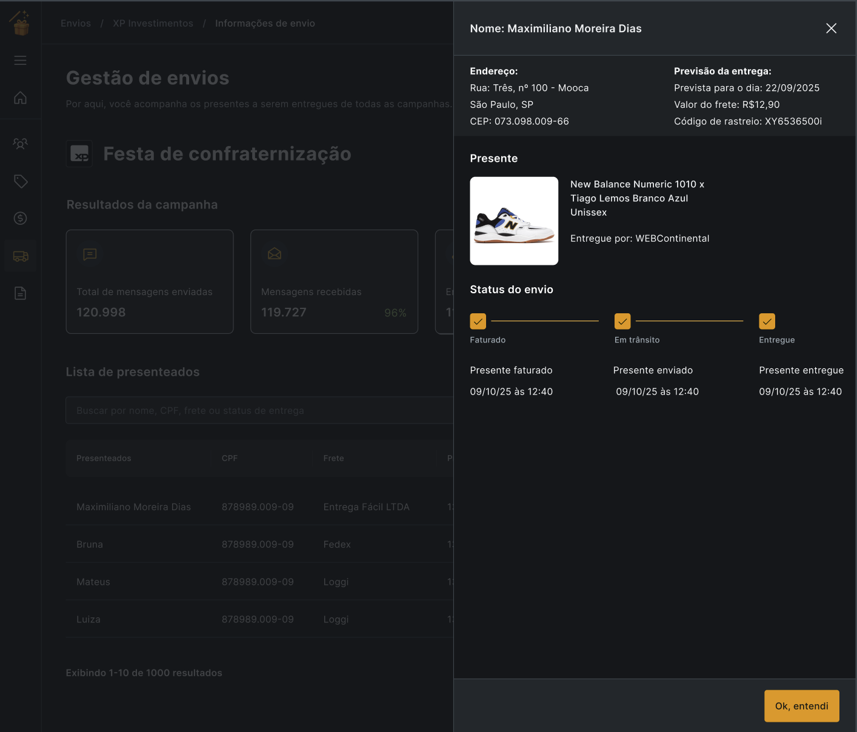Select the Luiza row name
This screenshot has height=732, width=857.
coord(88,619)
